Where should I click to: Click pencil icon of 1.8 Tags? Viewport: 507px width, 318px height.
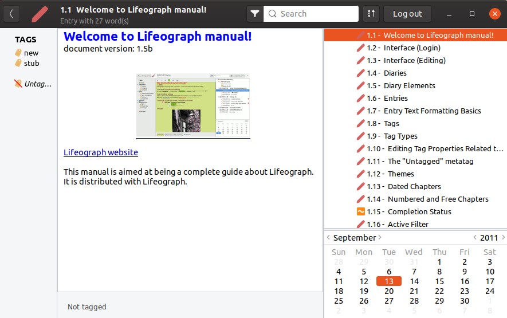coord(360,124)
